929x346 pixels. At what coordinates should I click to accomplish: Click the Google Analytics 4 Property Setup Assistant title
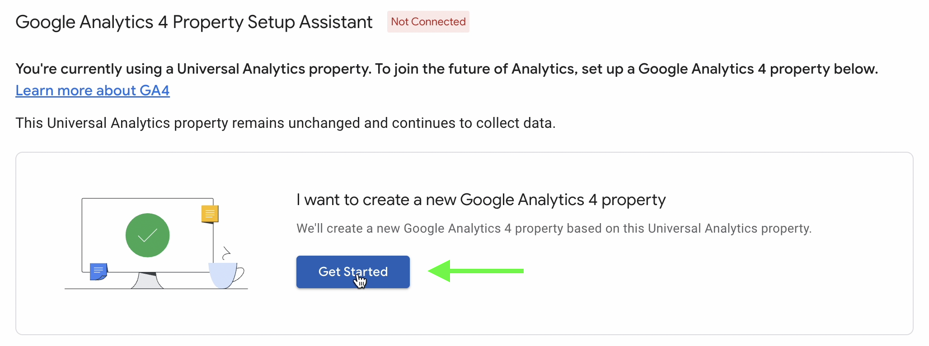pos(194,22)
